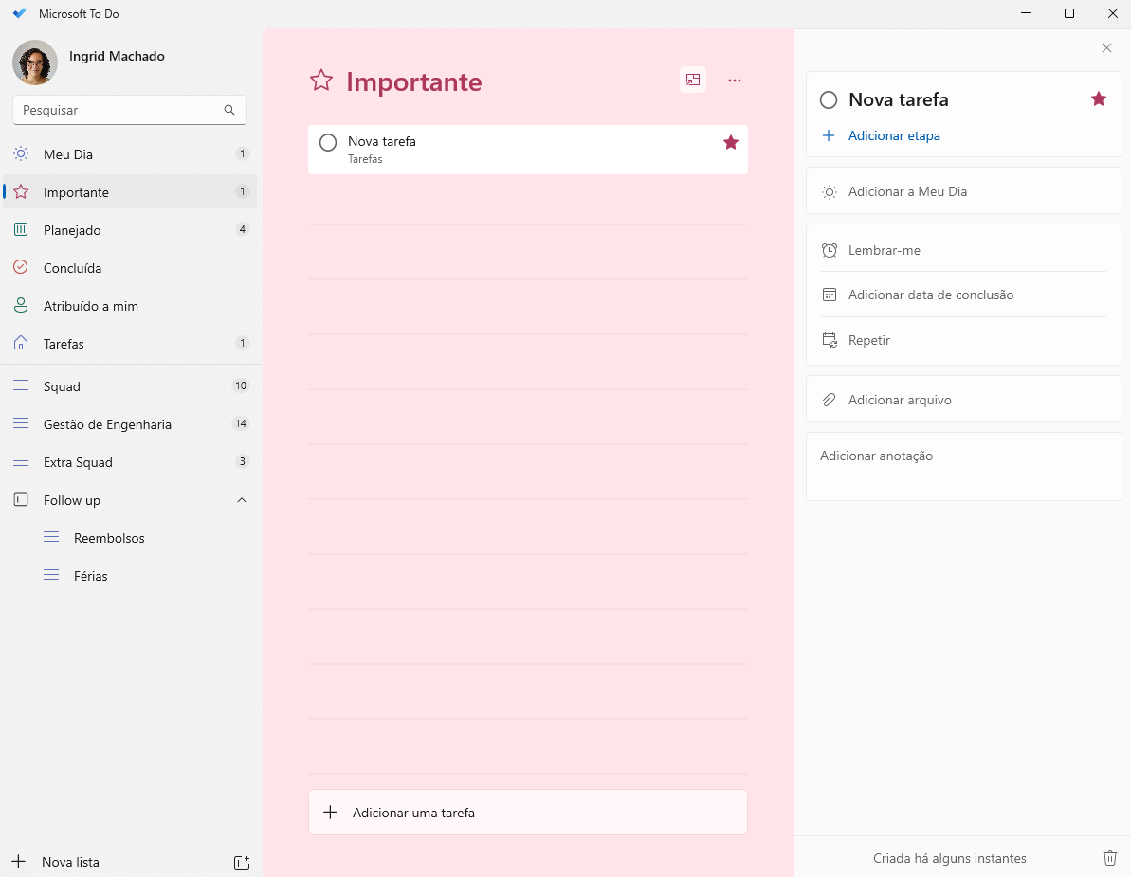Click the background theme icon in Importante header
Image resolution: width=1131 pixels, height=877 pixels.
pyautogui.click(x=693, y=81)
